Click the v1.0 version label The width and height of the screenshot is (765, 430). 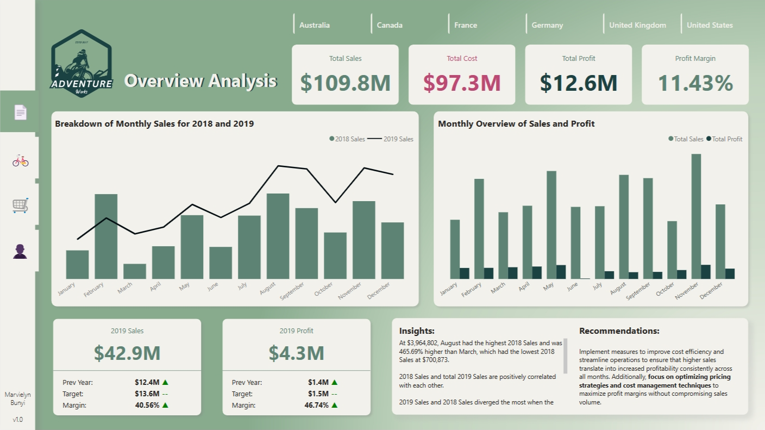[x=18, y=420]
